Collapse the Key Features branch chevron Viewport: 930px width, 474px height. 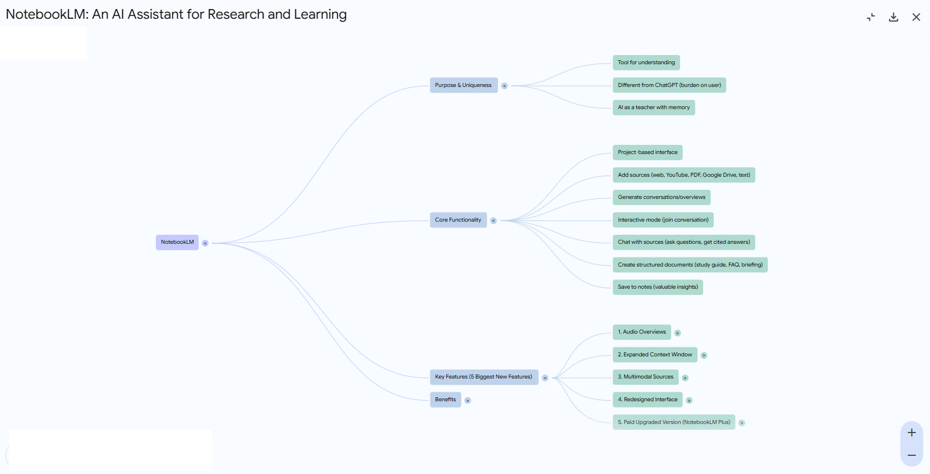[545, 378]
